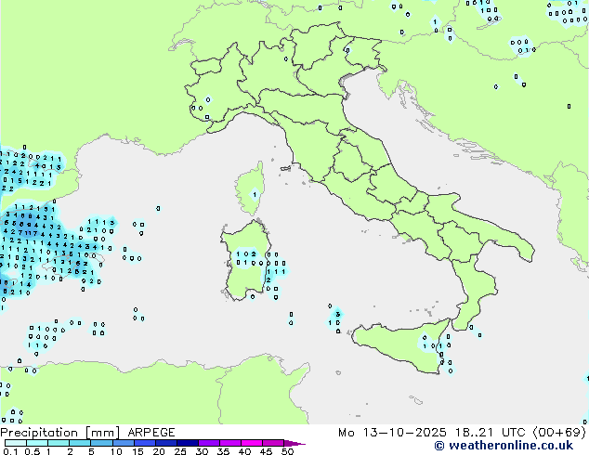Click the '18..21 UTC' time range text
This screenshot has width=589, height=455.
[490, 433]
